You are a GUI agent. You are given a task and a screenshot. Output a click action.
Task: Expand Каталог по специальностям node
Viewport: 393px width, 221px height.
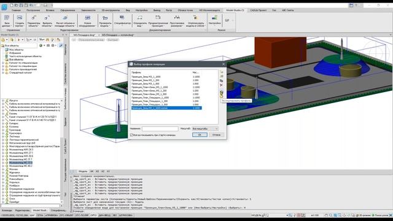pos(3,63)
